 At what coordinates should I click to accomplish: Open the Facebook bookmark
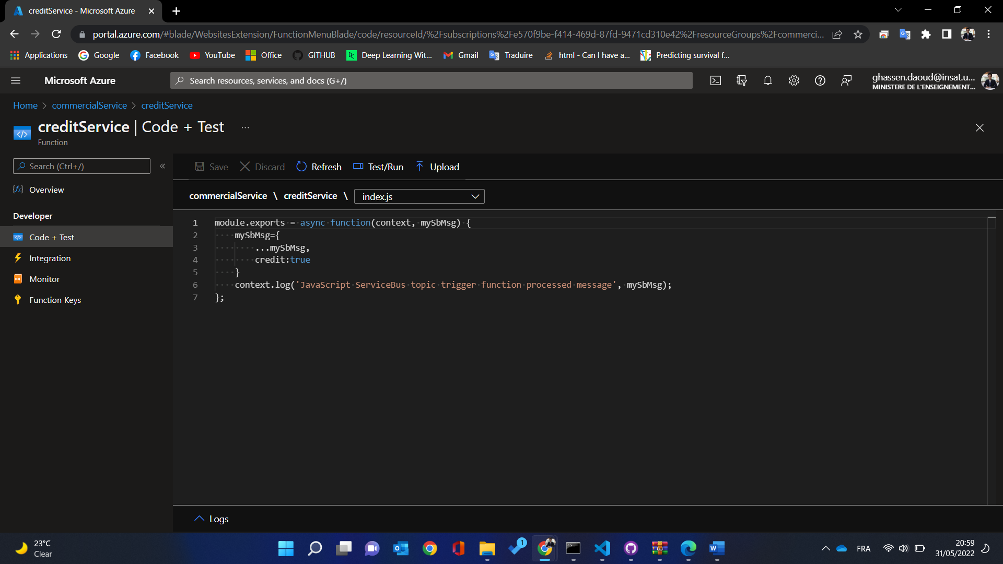154,55
